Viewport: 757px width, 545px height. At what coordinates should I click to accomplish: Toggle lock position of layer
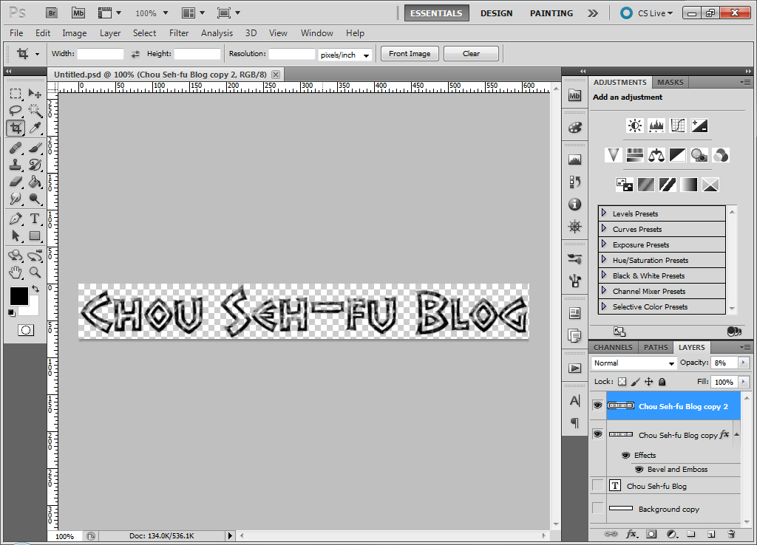649,382
